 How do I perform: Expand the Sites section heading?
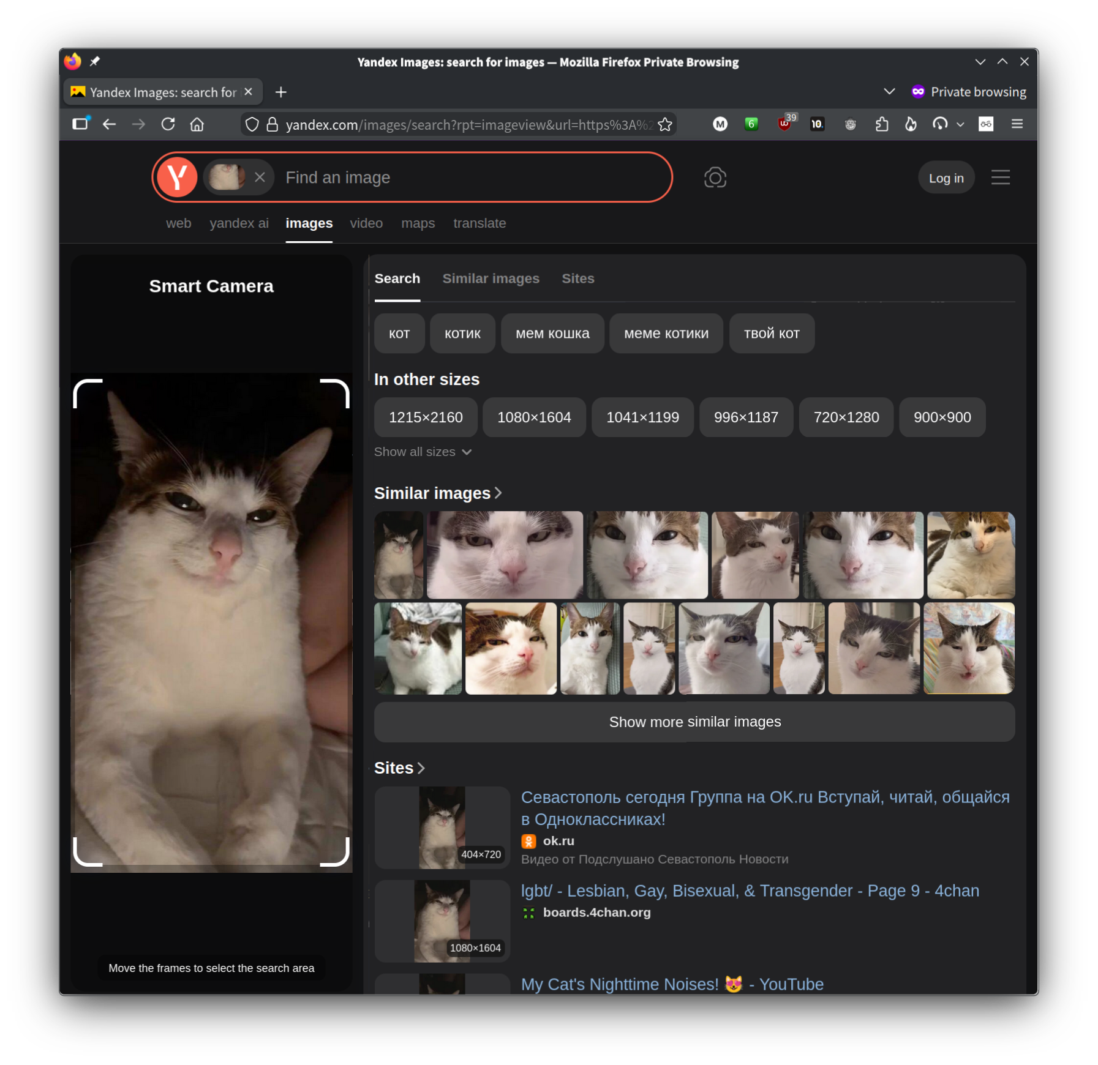(x=399, y=768)
